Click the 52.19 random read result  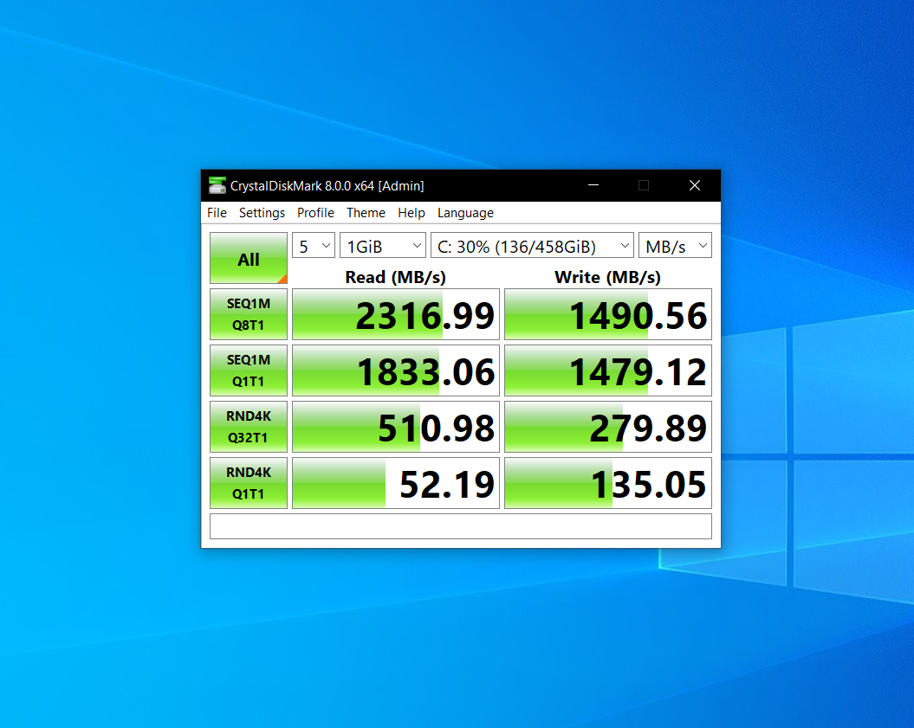click(x=396, y=483)
